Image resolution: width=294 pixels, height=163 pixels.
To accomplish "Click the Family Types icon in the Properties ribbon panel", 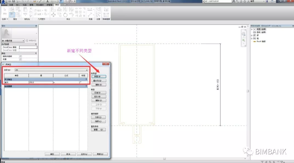I will point(18,14).
